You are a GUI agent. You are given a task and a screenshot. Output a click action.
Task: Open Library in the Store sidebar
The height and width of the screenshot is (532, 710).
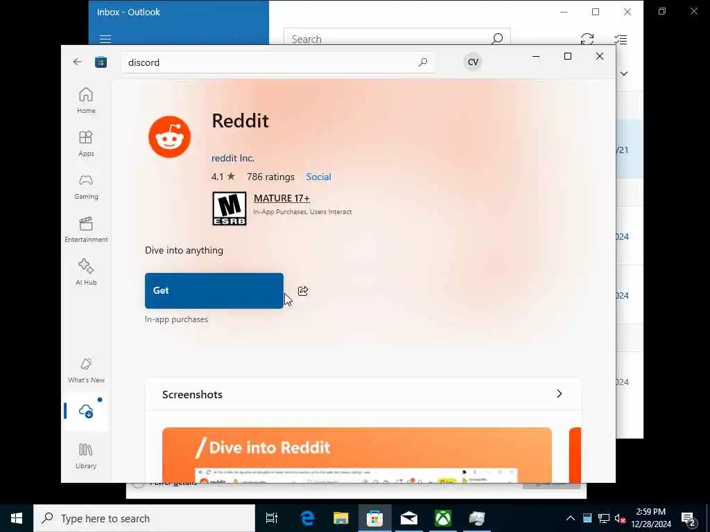click(86, 456)
